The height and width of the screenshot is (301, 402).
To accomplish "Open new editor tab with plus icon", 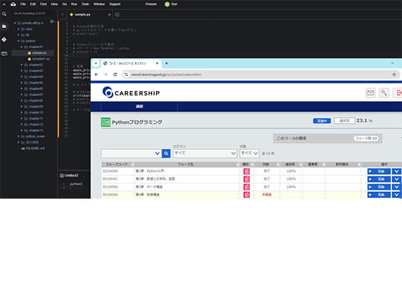I will pyautogui.click(x=117, y=14).
